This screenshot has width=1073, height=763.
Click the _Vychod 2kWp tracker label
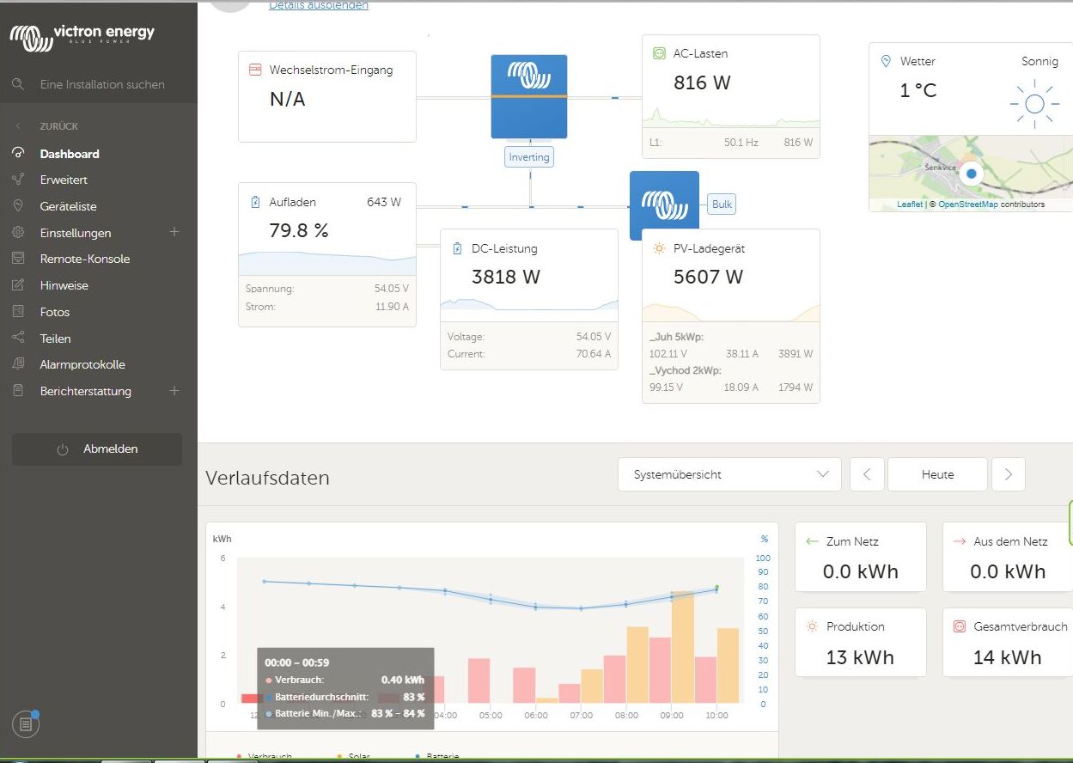pos(686,370)
